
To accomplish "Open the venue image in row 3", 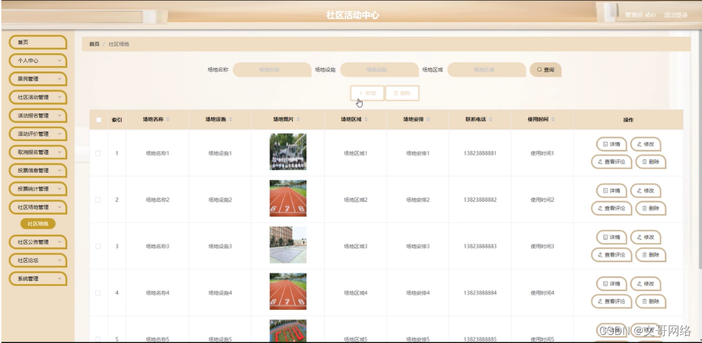I will point(288,245).
